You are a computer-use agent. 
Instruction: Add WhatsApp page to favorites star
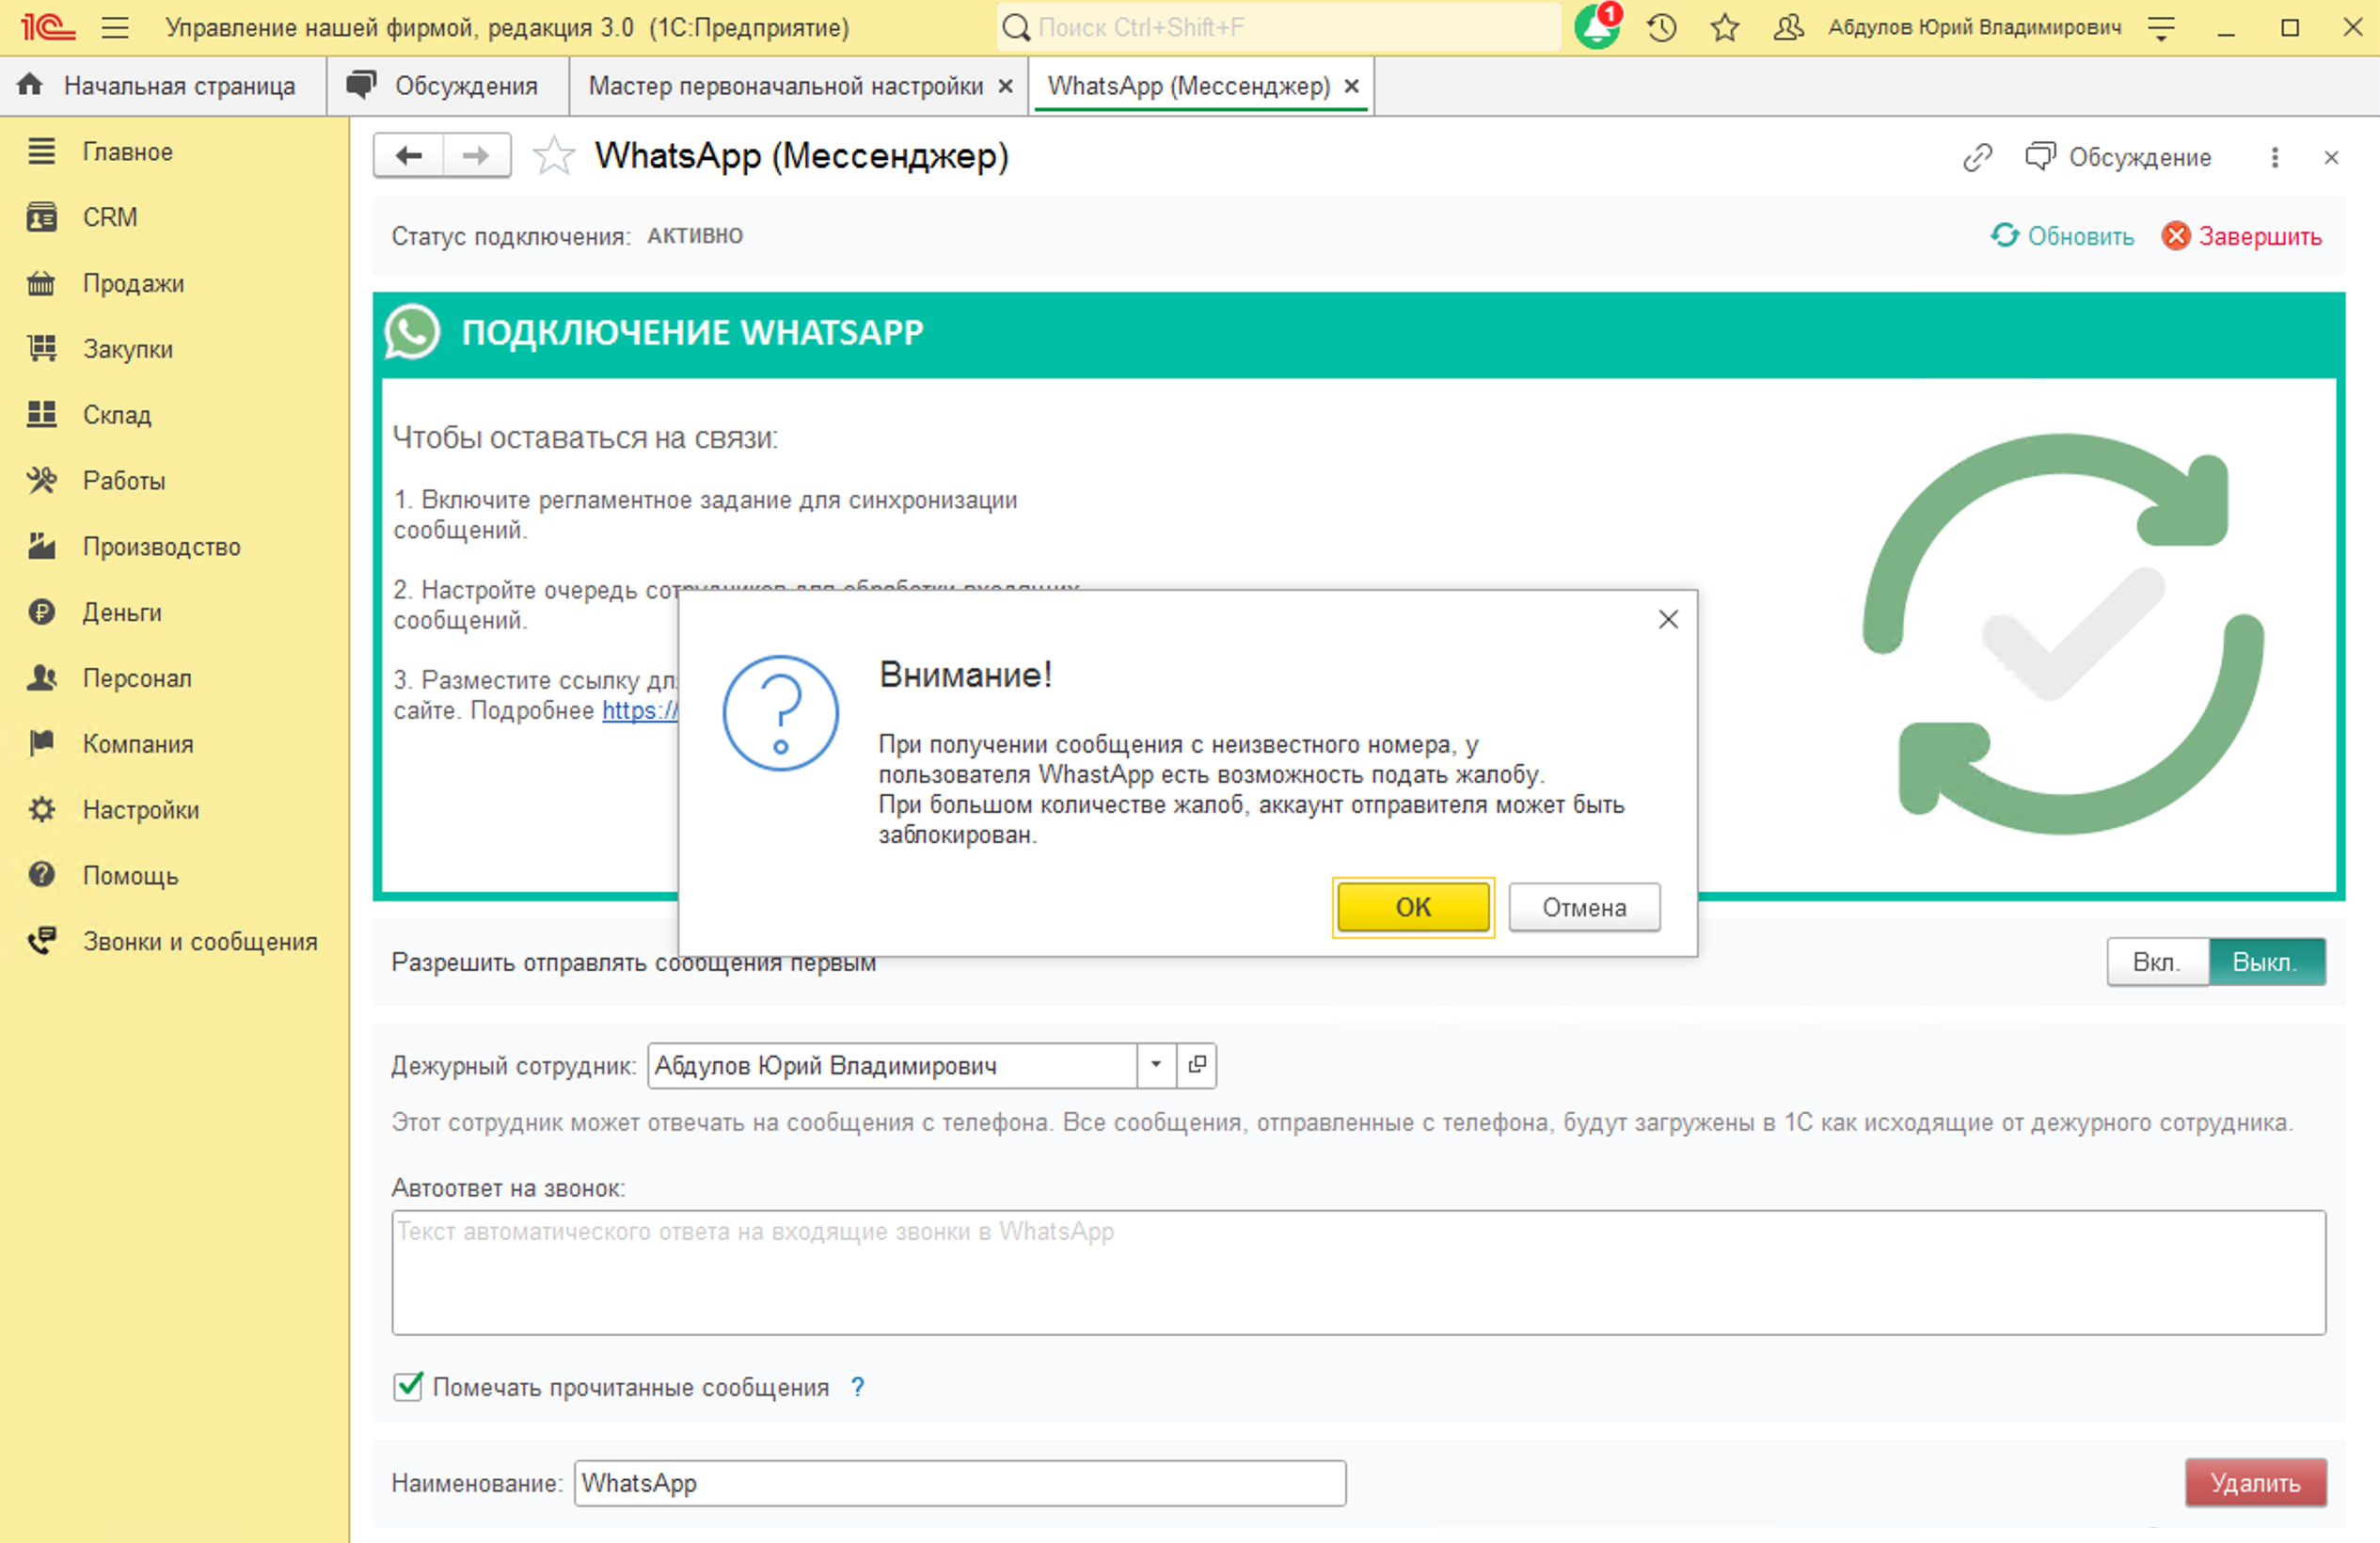click(x=553, y=157)
